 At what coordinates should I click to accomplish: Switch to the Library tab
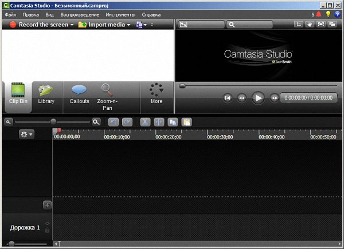pyautogui.click(x=46, y=94)
